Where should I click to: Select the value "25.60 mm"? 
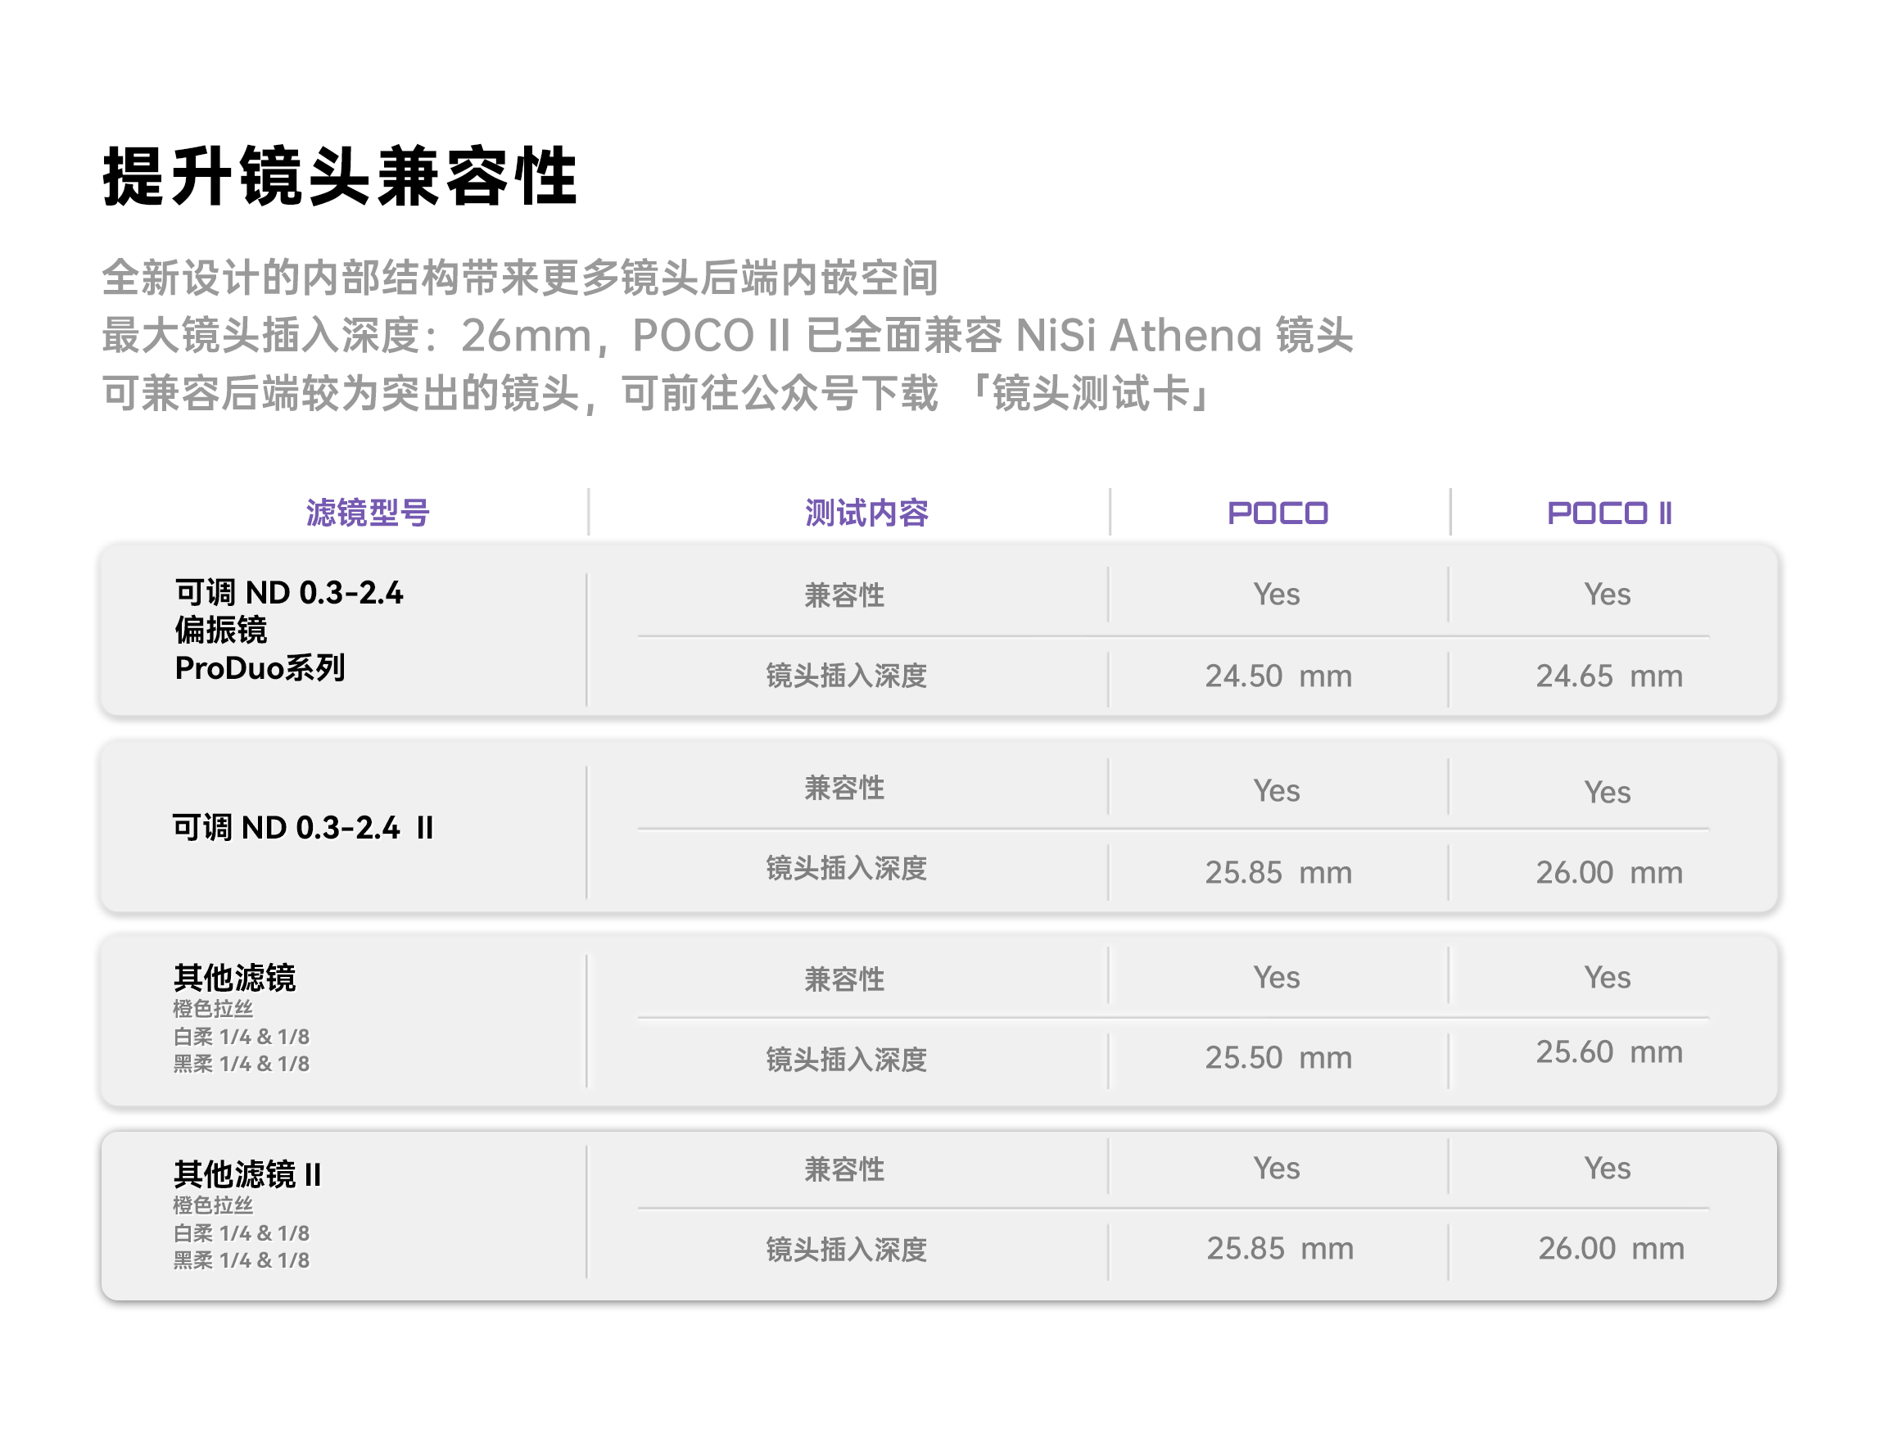[x=1609, y=1051]
